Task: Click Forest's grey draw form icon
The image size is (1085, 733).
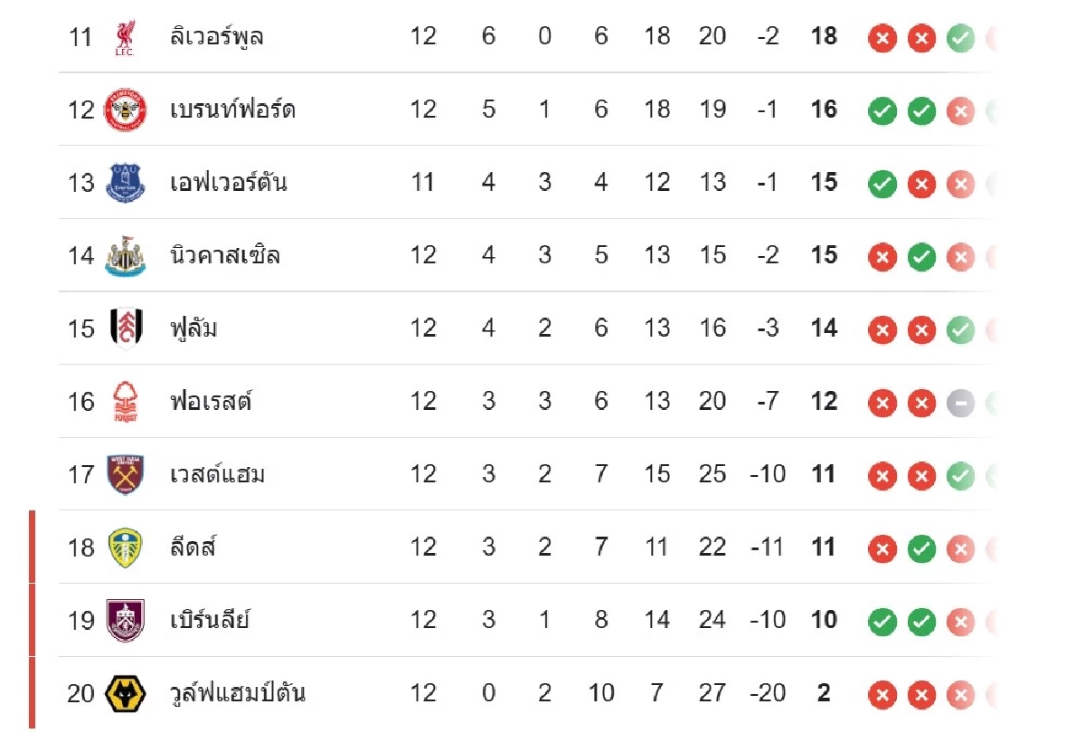Action: [960, 403]
